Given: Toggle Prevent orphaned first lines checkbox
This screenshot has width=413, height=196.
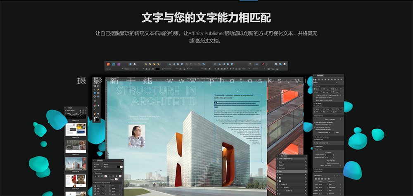Looking at the screenshot, I should tap(314, 125).
